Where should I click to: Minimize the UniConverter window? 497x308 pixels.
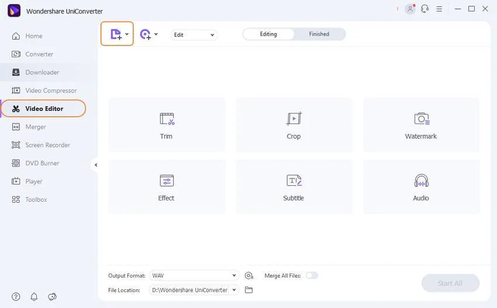pos(458,9)
